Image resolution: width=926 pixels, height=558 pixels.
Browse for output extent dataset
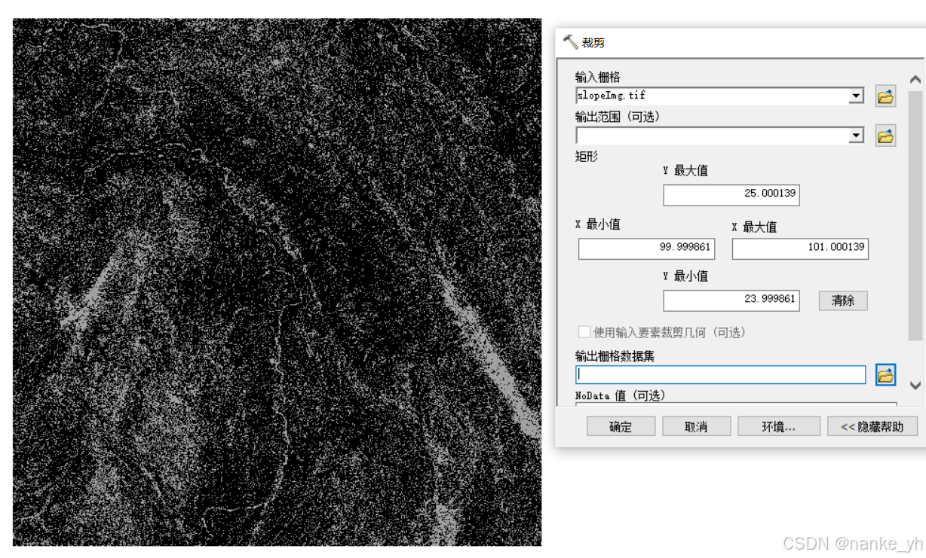click(x=885, y=136)
